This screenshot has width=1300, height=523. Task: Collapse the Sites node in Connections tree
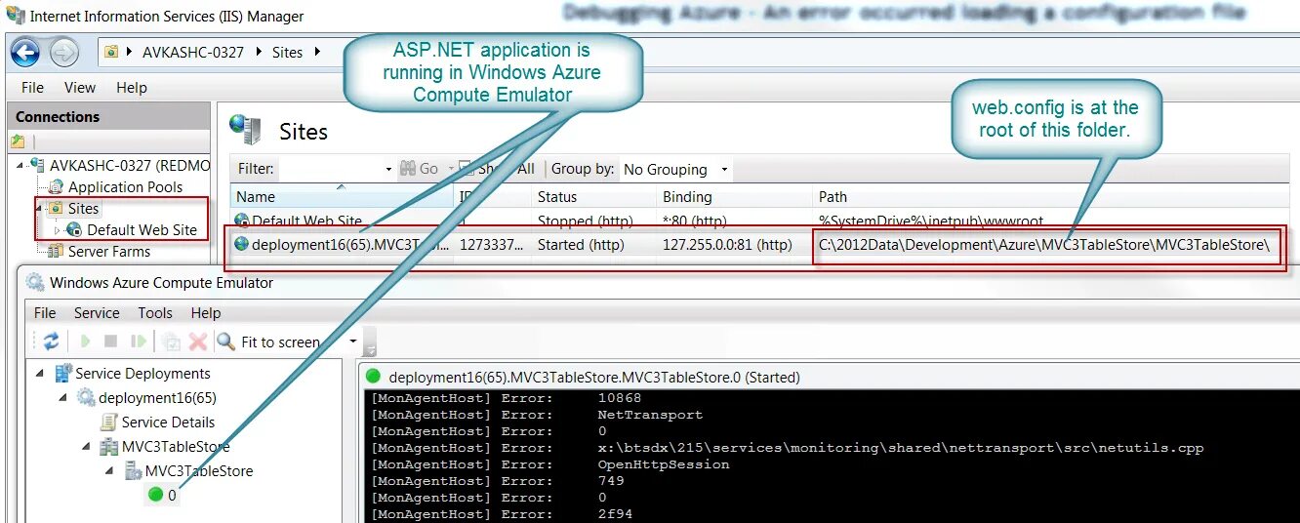[x=41, y=208]
